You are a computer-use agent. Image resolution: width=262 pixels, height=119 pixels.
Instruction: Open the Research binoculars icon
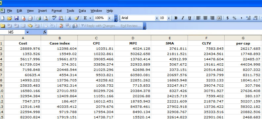[61, 18]
